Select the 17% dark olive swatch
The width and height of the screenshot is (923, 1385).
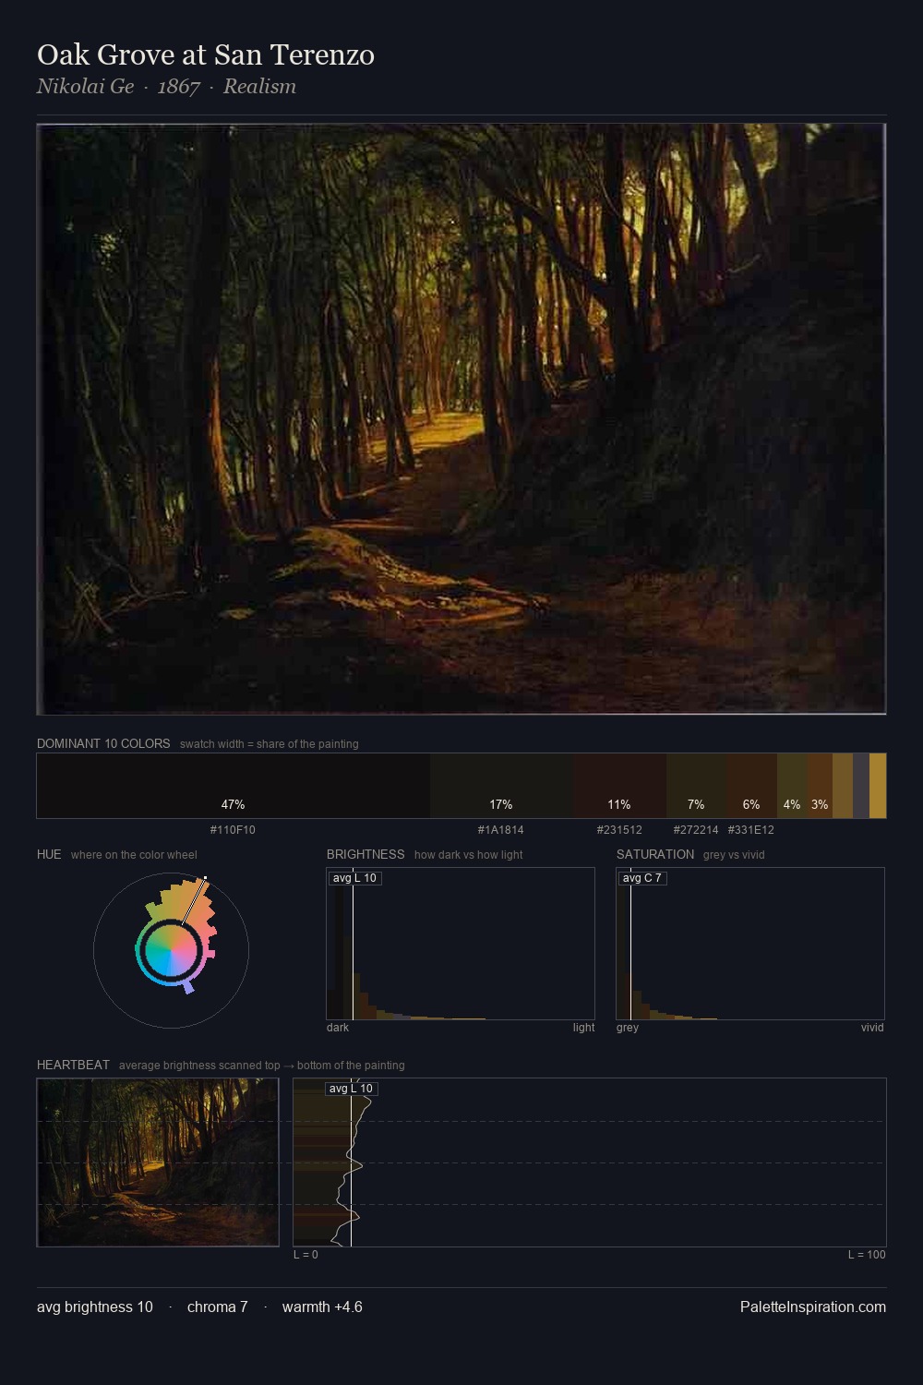pyautogui.click(x=502, y=786)
